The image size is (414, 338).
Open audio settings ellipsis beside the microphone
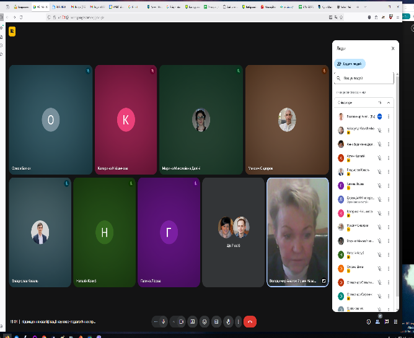point(156,322)
